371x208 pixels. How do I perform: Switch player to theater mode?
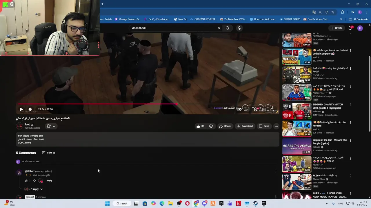pyautogui.click(x=264, y=109)
